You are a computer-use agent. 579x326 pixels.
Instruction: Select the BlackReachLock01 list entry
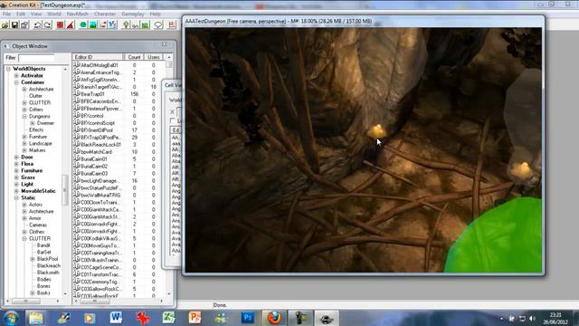click(100, 145)
